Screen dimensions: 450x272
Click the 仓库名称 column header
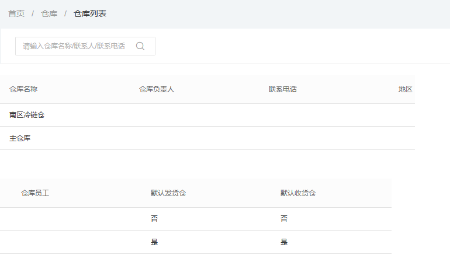(x=23, y=89)
